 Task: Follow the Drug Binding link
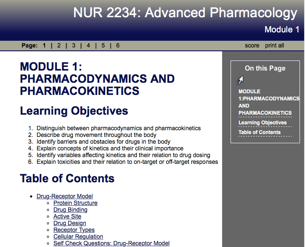(x=70, y=210)
